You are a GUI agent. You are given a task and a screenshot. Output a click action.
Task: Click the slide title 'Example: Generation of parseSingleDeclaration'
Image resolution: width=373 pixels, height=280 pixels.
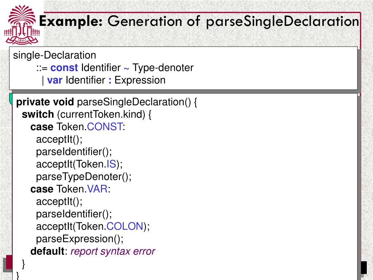click(199, 22)
